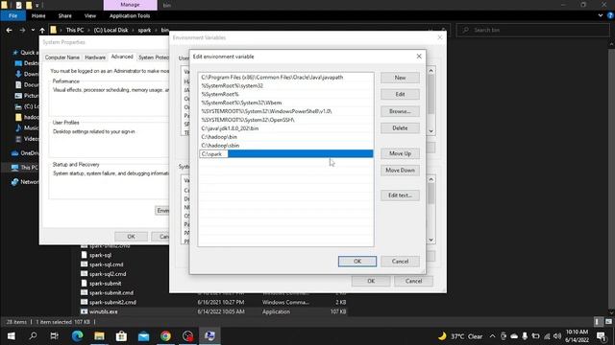Open Computer Name tab in System Properties

pyautogui.click(x=61, y=57)
